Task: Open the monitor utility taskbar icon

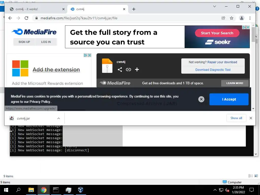Action: [68, 190]
